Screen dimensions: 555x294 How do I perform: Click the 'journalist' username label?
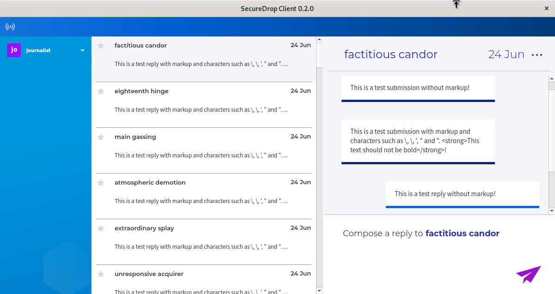pyautogui.click(x=38, y=50)
